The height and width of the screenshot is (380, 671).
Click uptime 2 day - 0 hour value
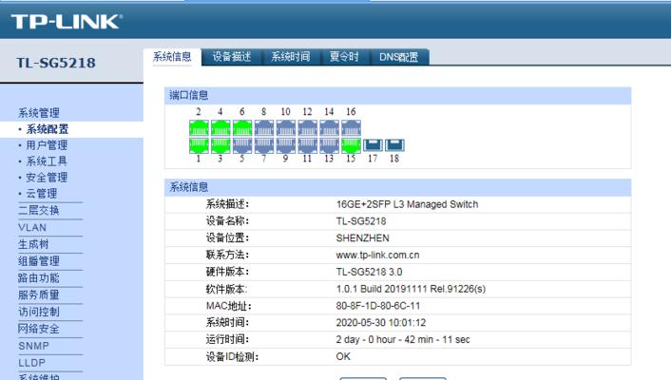(403, 340)
